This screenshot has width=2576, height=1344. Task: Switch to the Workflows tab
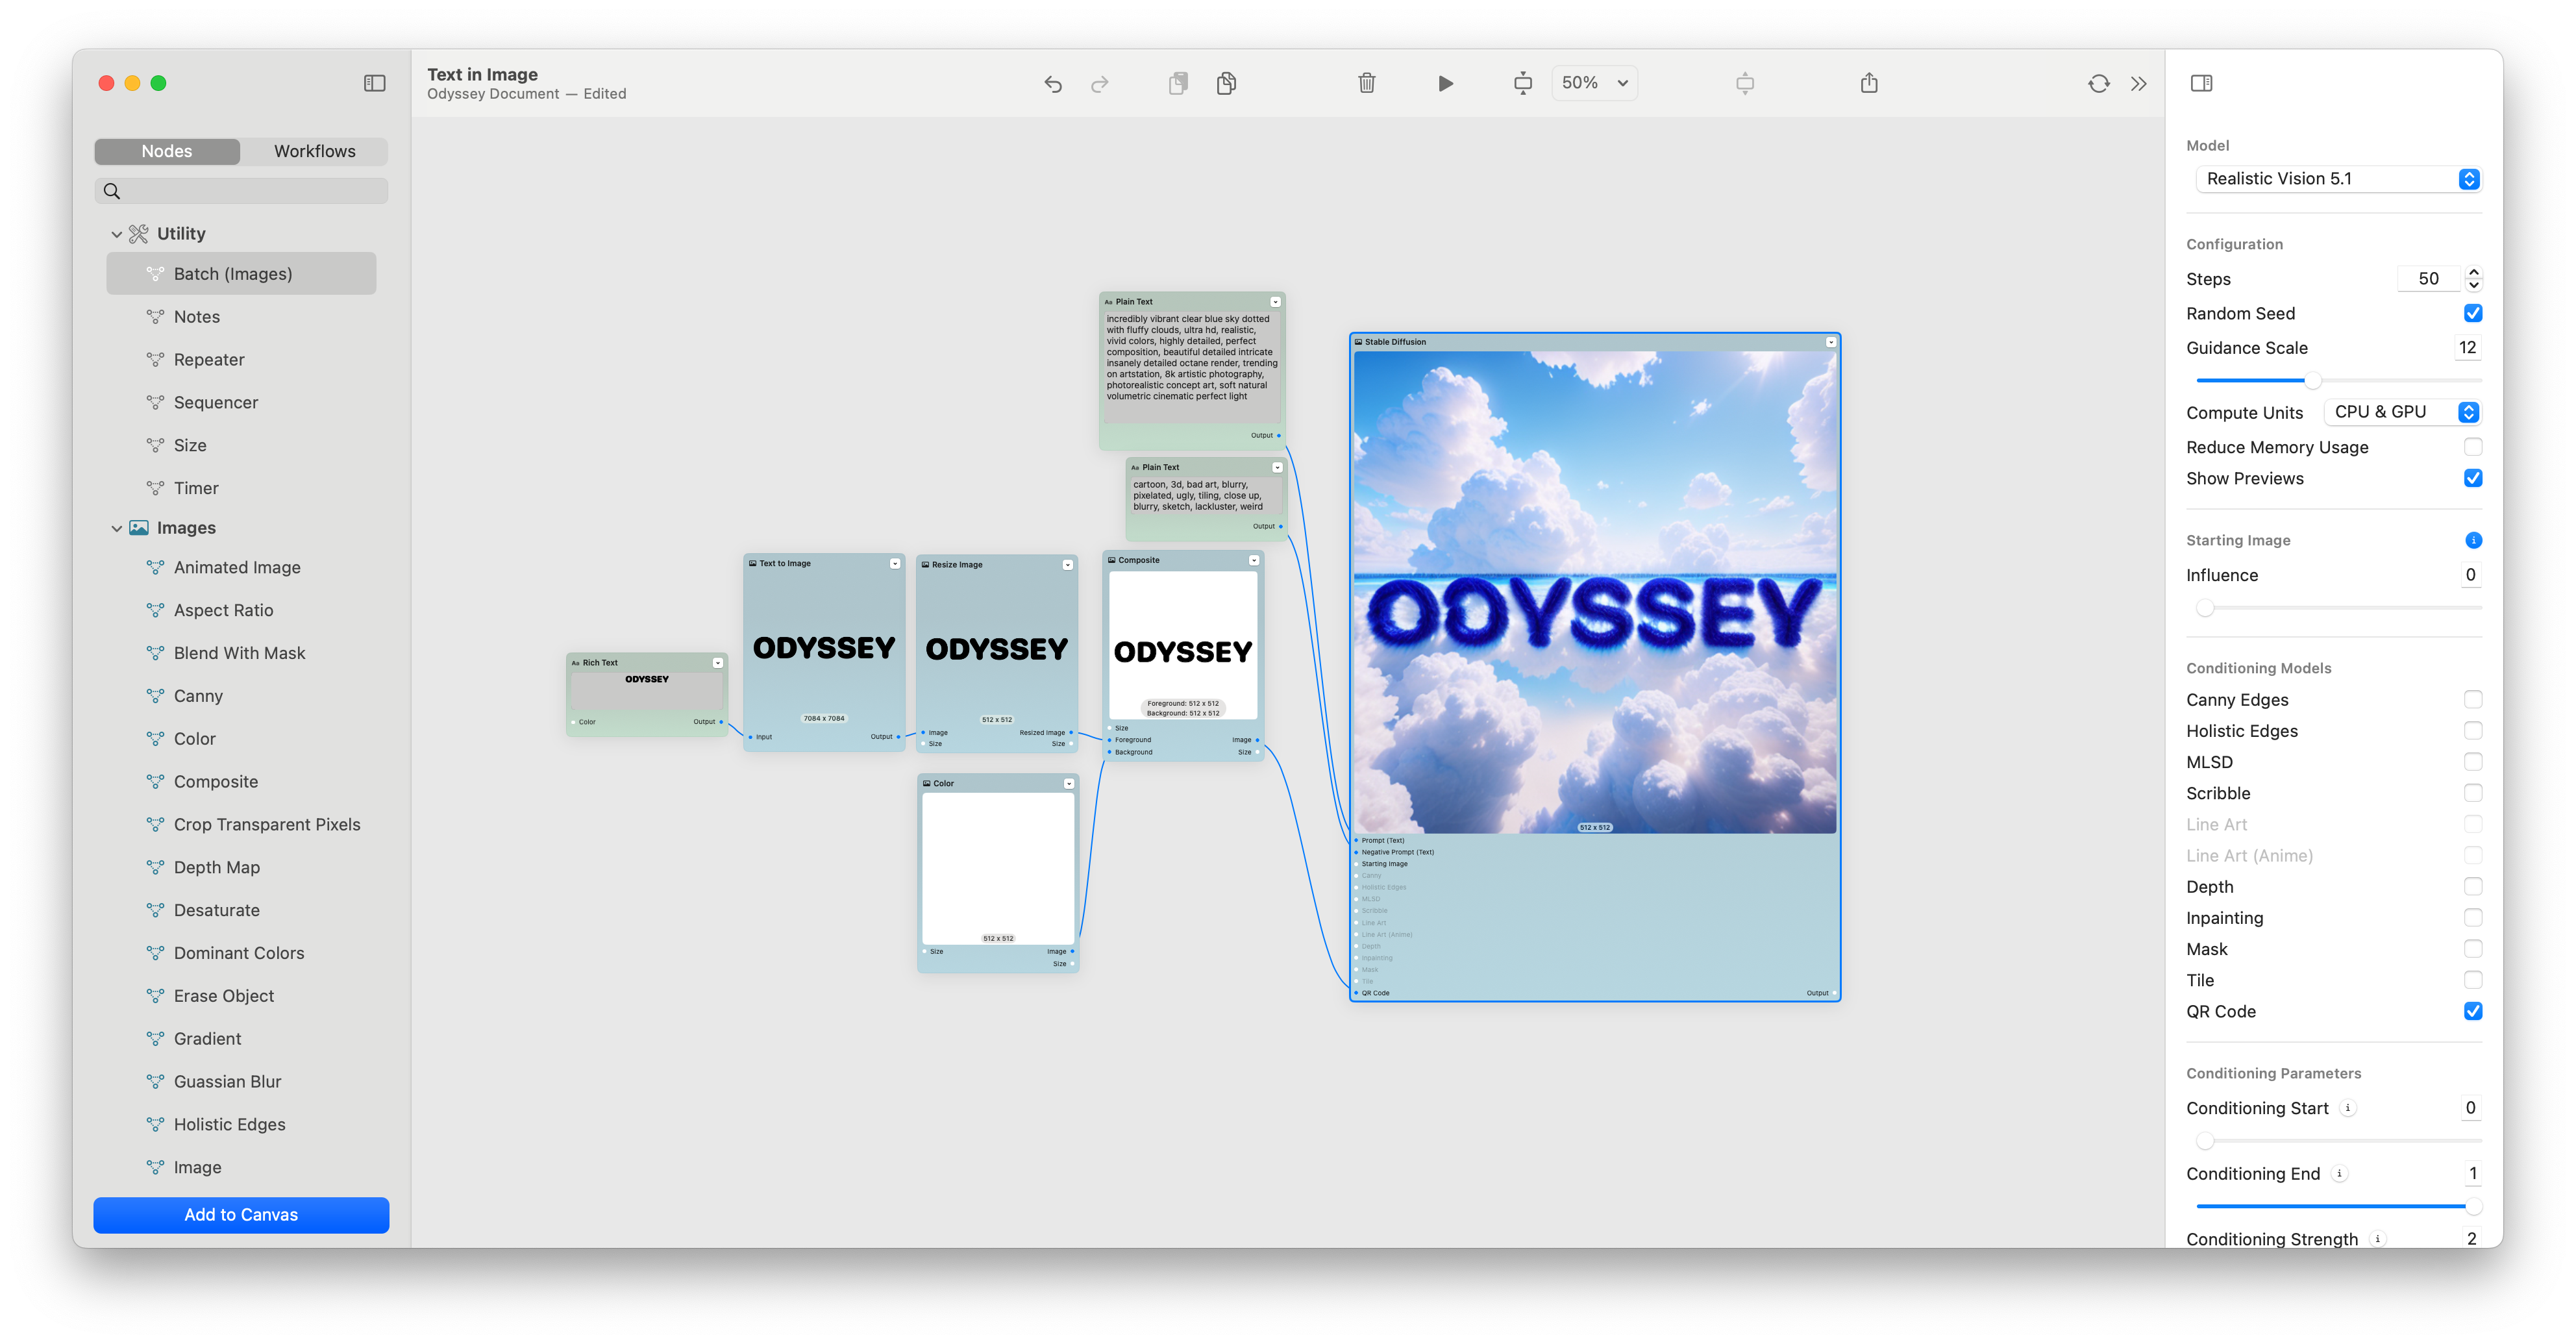pyautogui.click(x=314, y=151)
